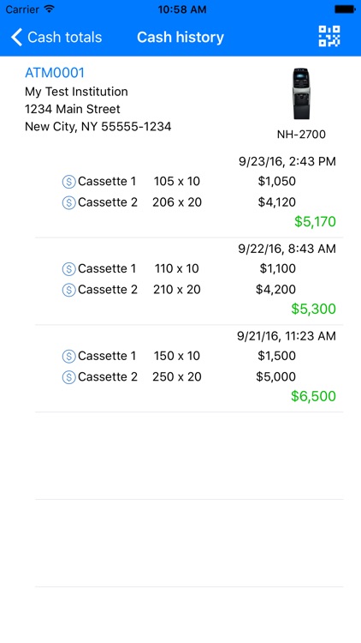The image size is (361, 643).
Task: Select the $6,500 total entry
Action: coord(313,396)
